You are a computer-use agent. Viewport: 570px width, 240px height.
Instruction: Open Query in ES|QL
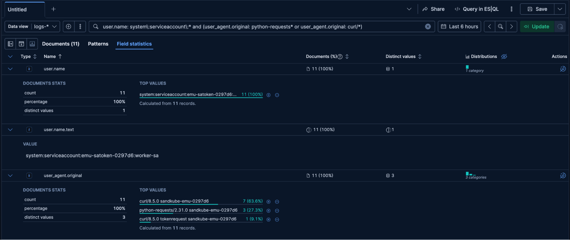[x=476, y=9]
